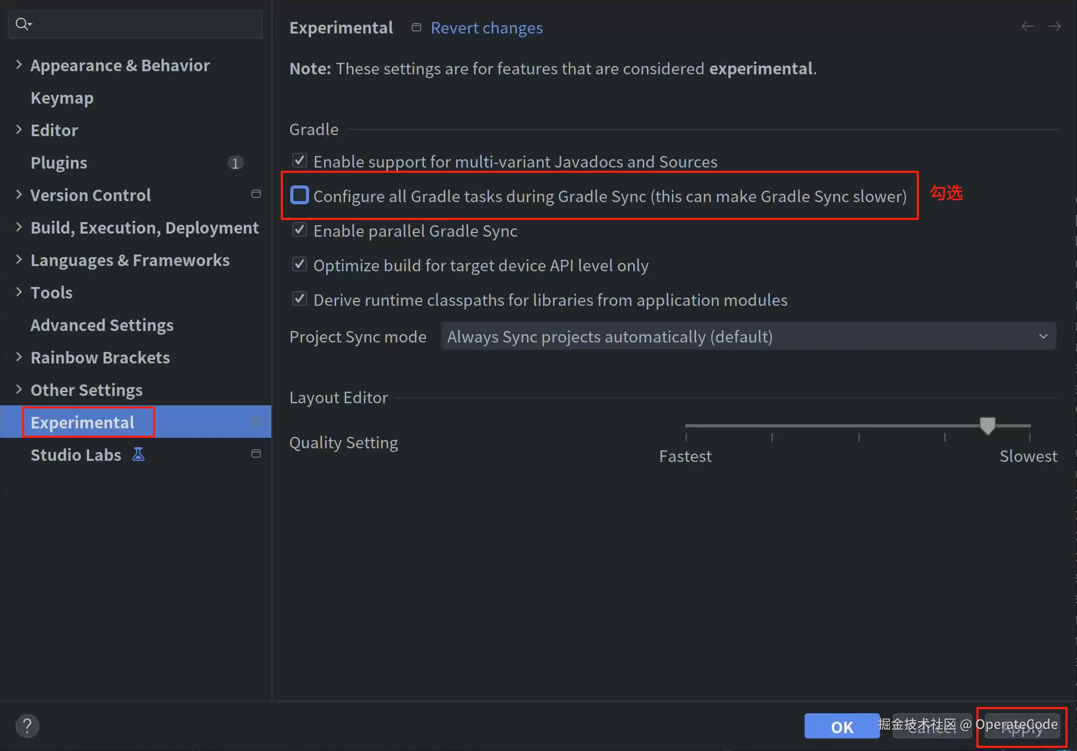1077x751 pixels.
Task: Open the Project Sync mode dropdown
Action: point(748,336)
